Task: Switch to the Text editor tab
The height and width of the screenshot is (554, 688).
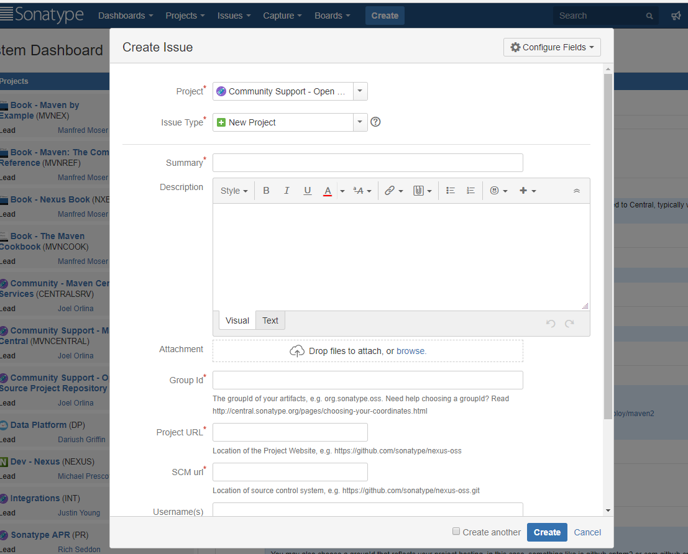Action: click(270, 320)
